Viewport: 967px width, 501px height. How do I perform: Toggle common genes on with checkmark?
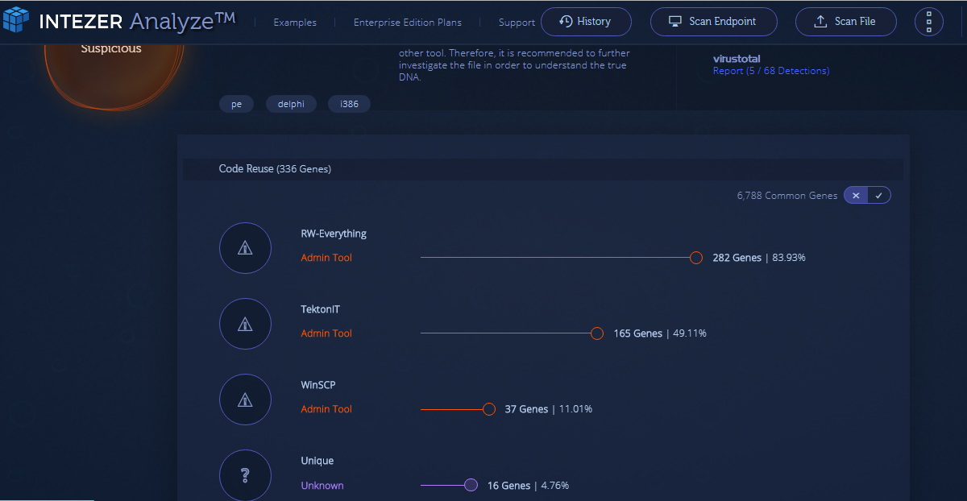coord(879,196)
